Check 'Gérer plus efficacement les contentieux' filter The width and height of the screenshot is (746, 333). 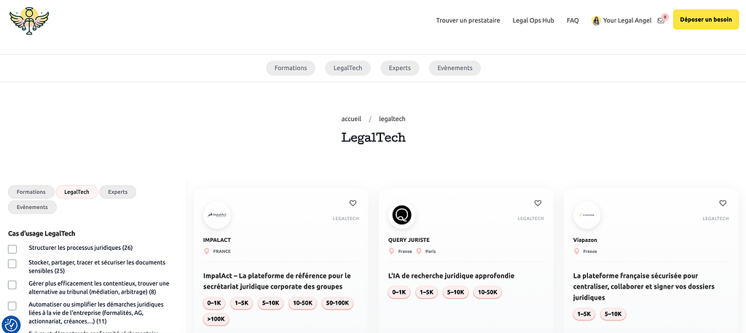[x=12, y=285]
